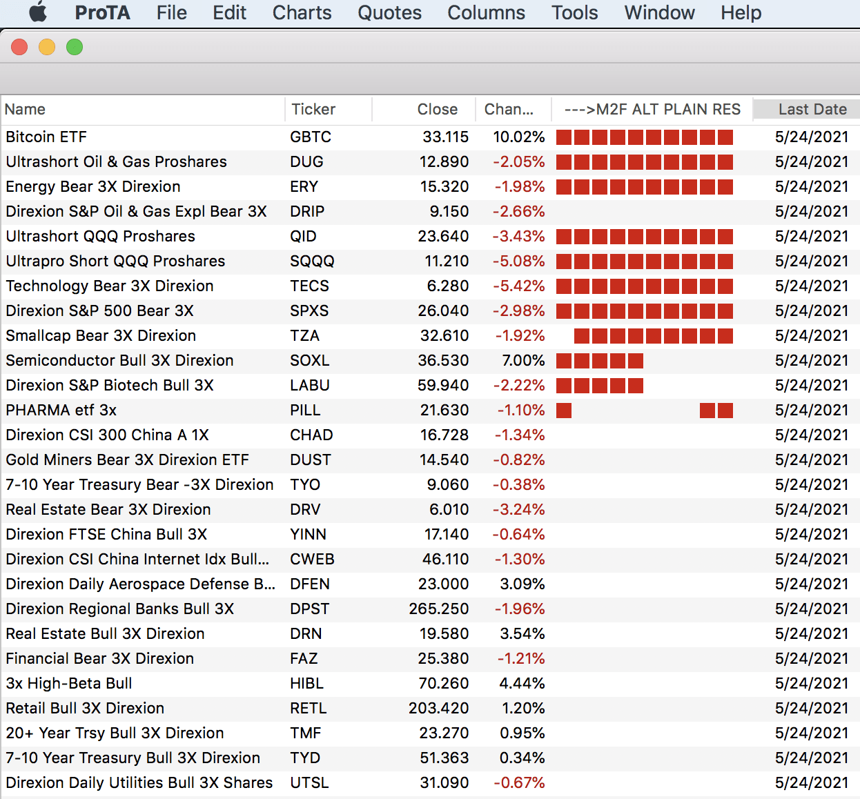Select Direxion CSI 300 China A 1X
The height and width of the screenshot is (799, 860).
(430, 435)
